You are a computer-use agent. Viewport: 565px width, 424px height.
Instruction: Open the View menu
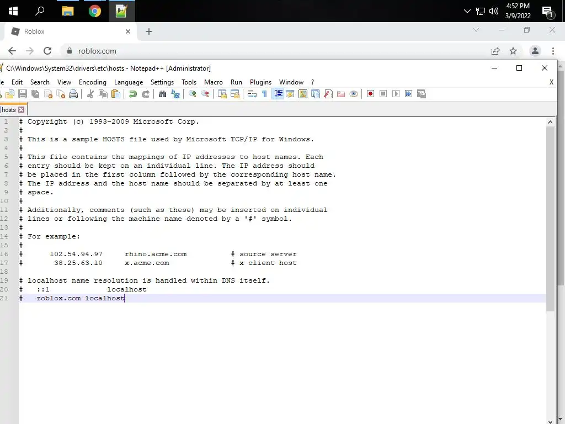(64, 82)
